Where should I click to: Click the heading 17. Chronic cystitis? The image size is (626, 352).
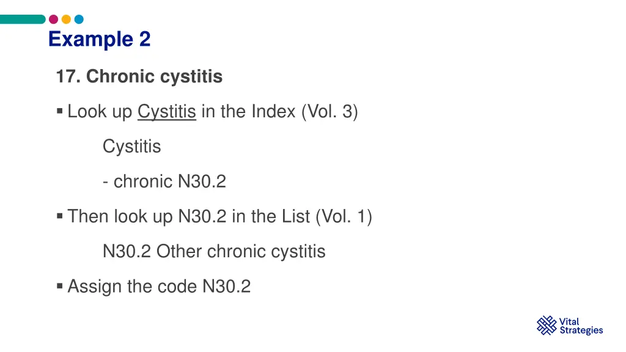[x=139, y=76]
